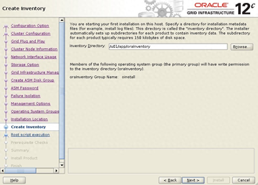258x185 pixels.
Task: Click step list scroll down arrow
Action: click(x=62, y=165)
